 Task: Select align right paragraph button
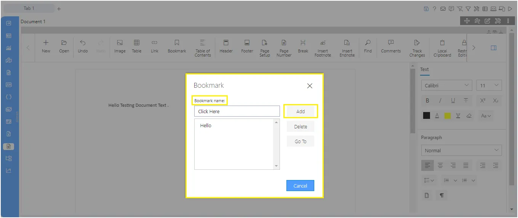tap(453, 165)
